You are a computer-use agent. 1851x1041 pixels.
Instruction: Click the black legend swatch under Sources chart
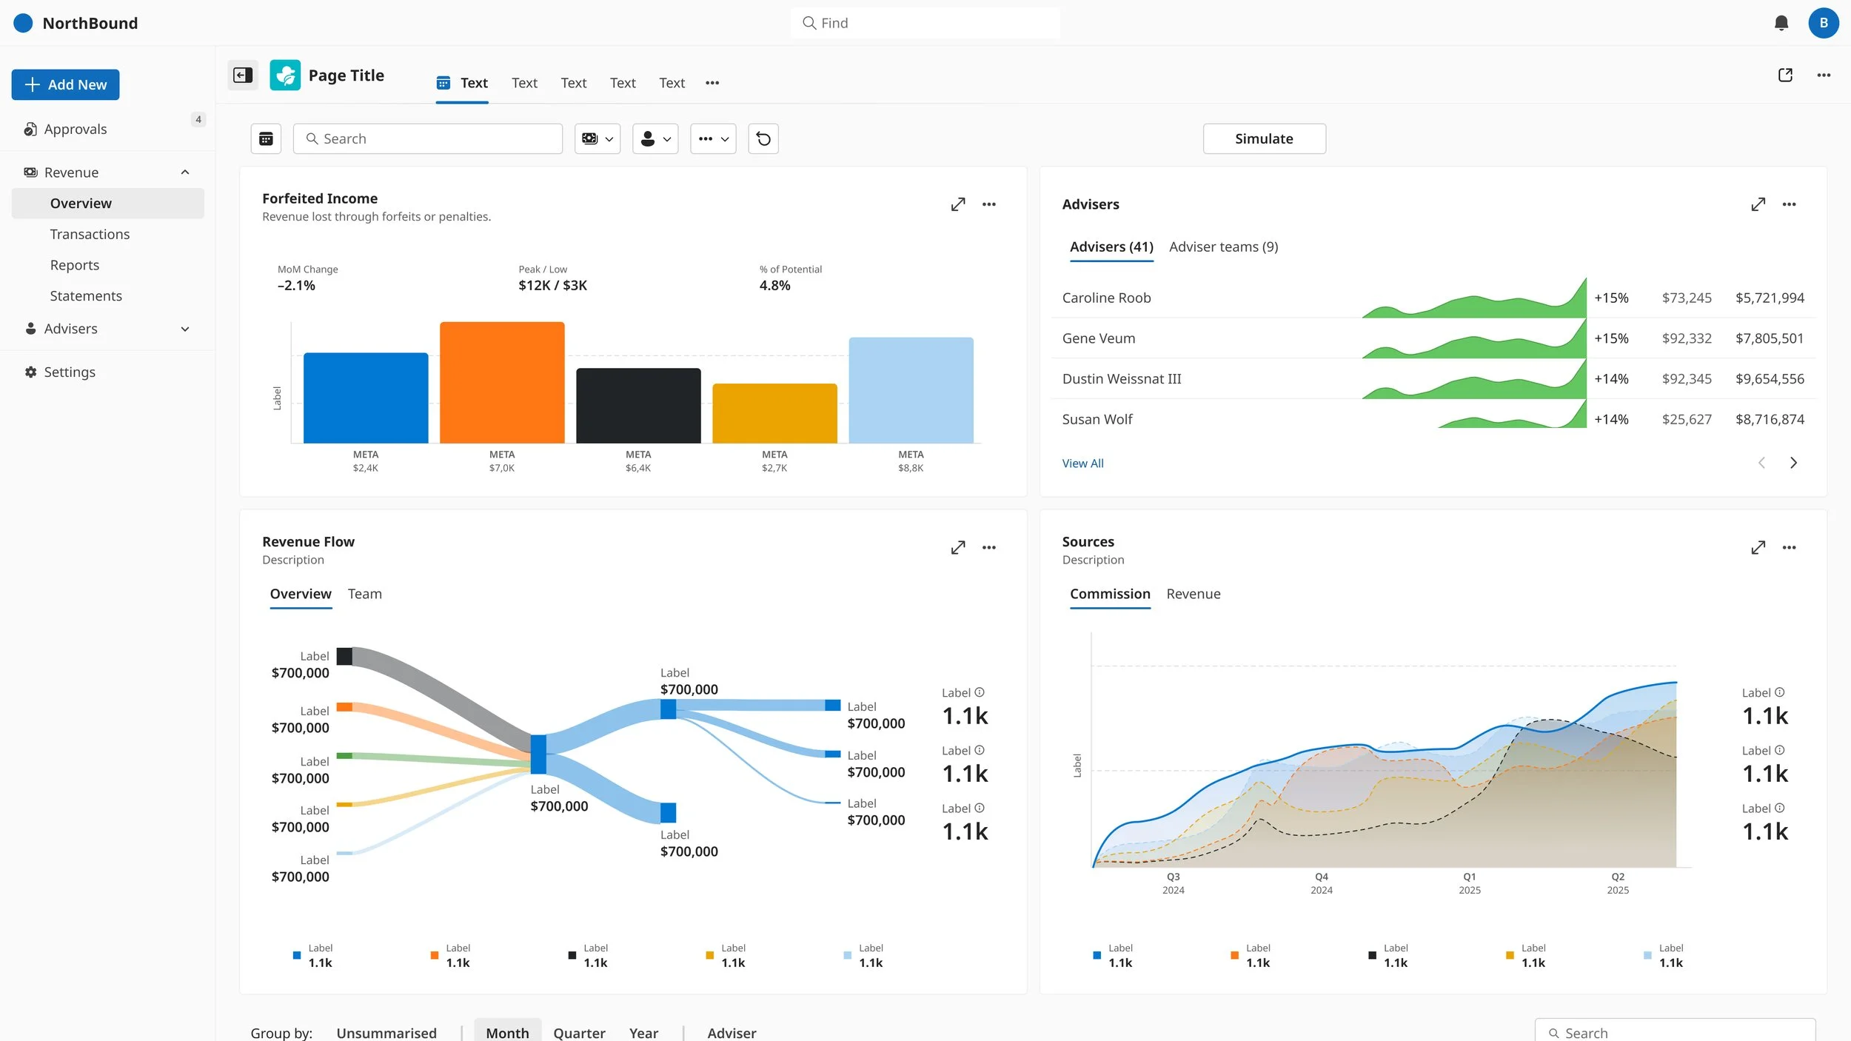[x=1372, y=955]
